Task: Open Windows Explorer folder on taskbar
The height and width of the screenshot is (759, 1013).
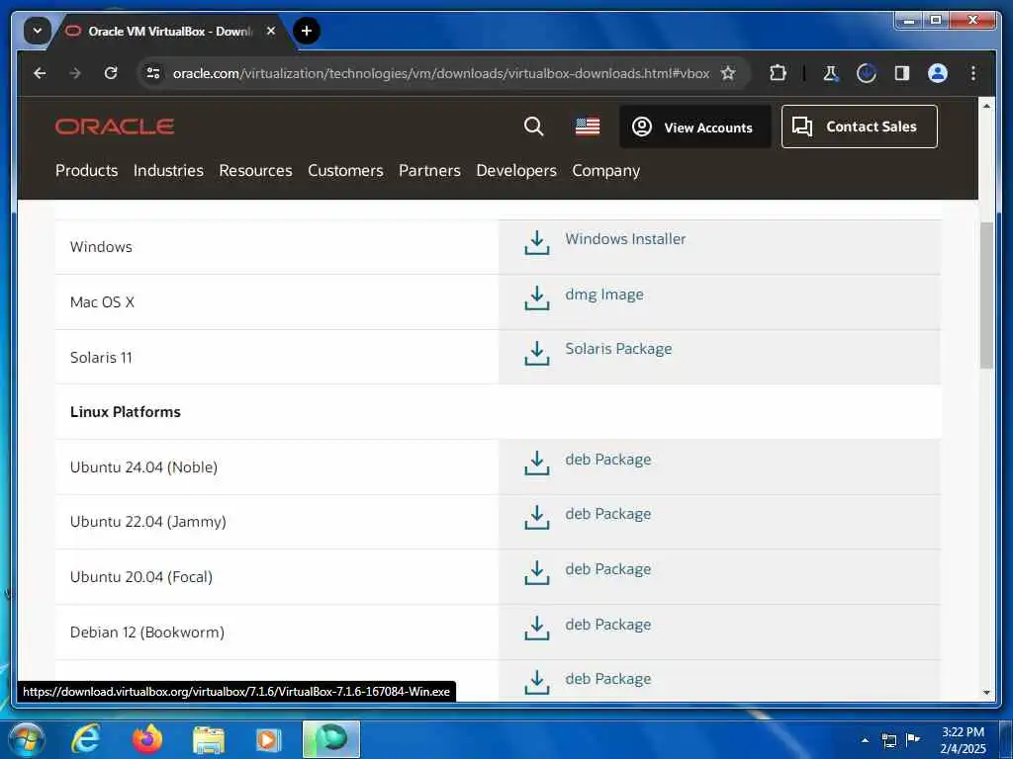Action: click(x=209, y=739)
